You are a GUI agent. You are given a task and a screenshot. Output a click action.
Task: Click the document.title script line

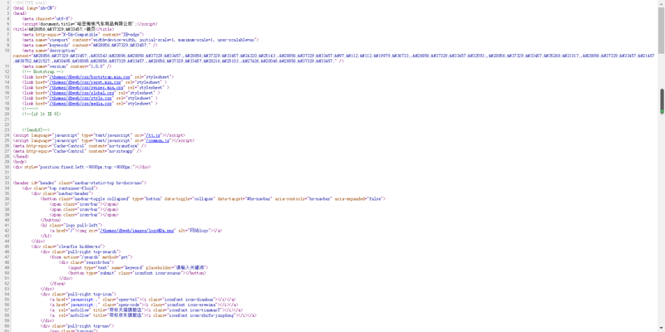(90, 24)
